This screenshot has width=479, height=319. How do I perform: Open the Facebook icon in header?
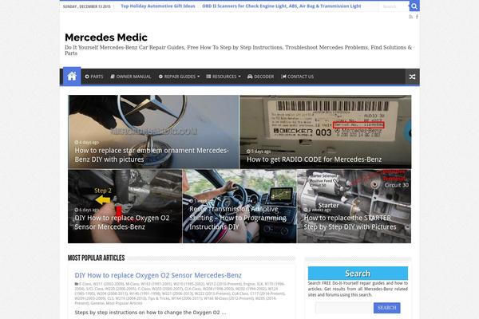pos(417,17)
